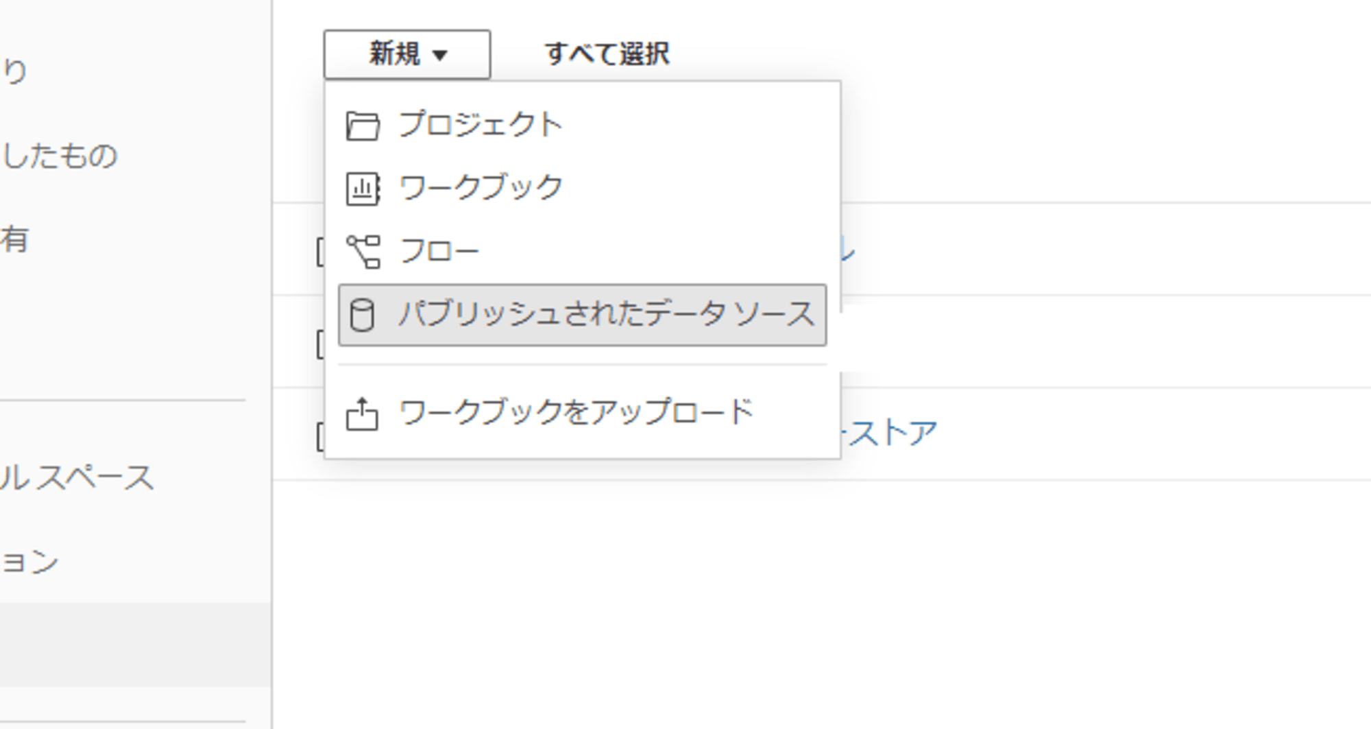The width and height of the screenshot is (1371, 729).
Task: Click the cylinder data source icon
Action: pyautogui.click(x=362, y=315)
